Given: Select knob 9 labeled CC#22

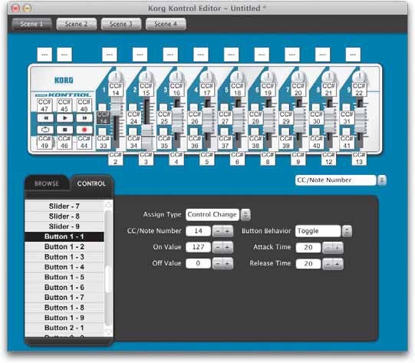Looking at the screenshot, I should [359, 90].
